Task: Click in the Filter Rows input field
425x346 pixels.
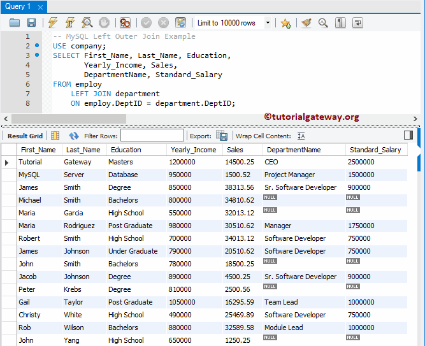Action: click(152, 136)
